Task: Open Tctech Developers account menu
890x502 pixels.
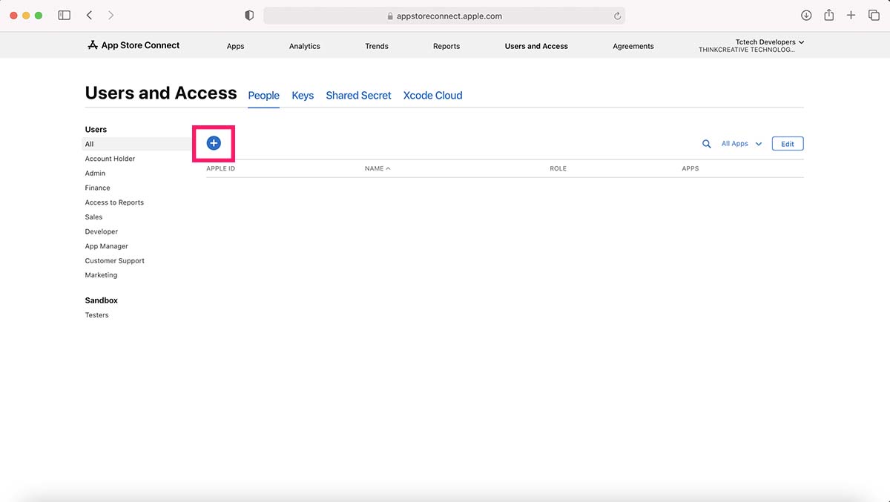Action: pos(752,46)
